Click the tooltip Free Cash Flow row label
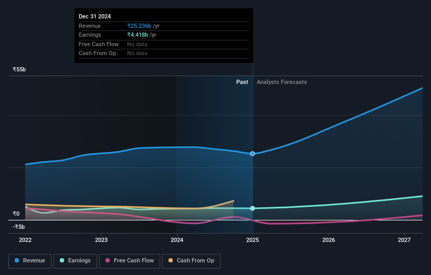Image resolution: width=431 pixels, height=275 pixels. click(99, 44)
